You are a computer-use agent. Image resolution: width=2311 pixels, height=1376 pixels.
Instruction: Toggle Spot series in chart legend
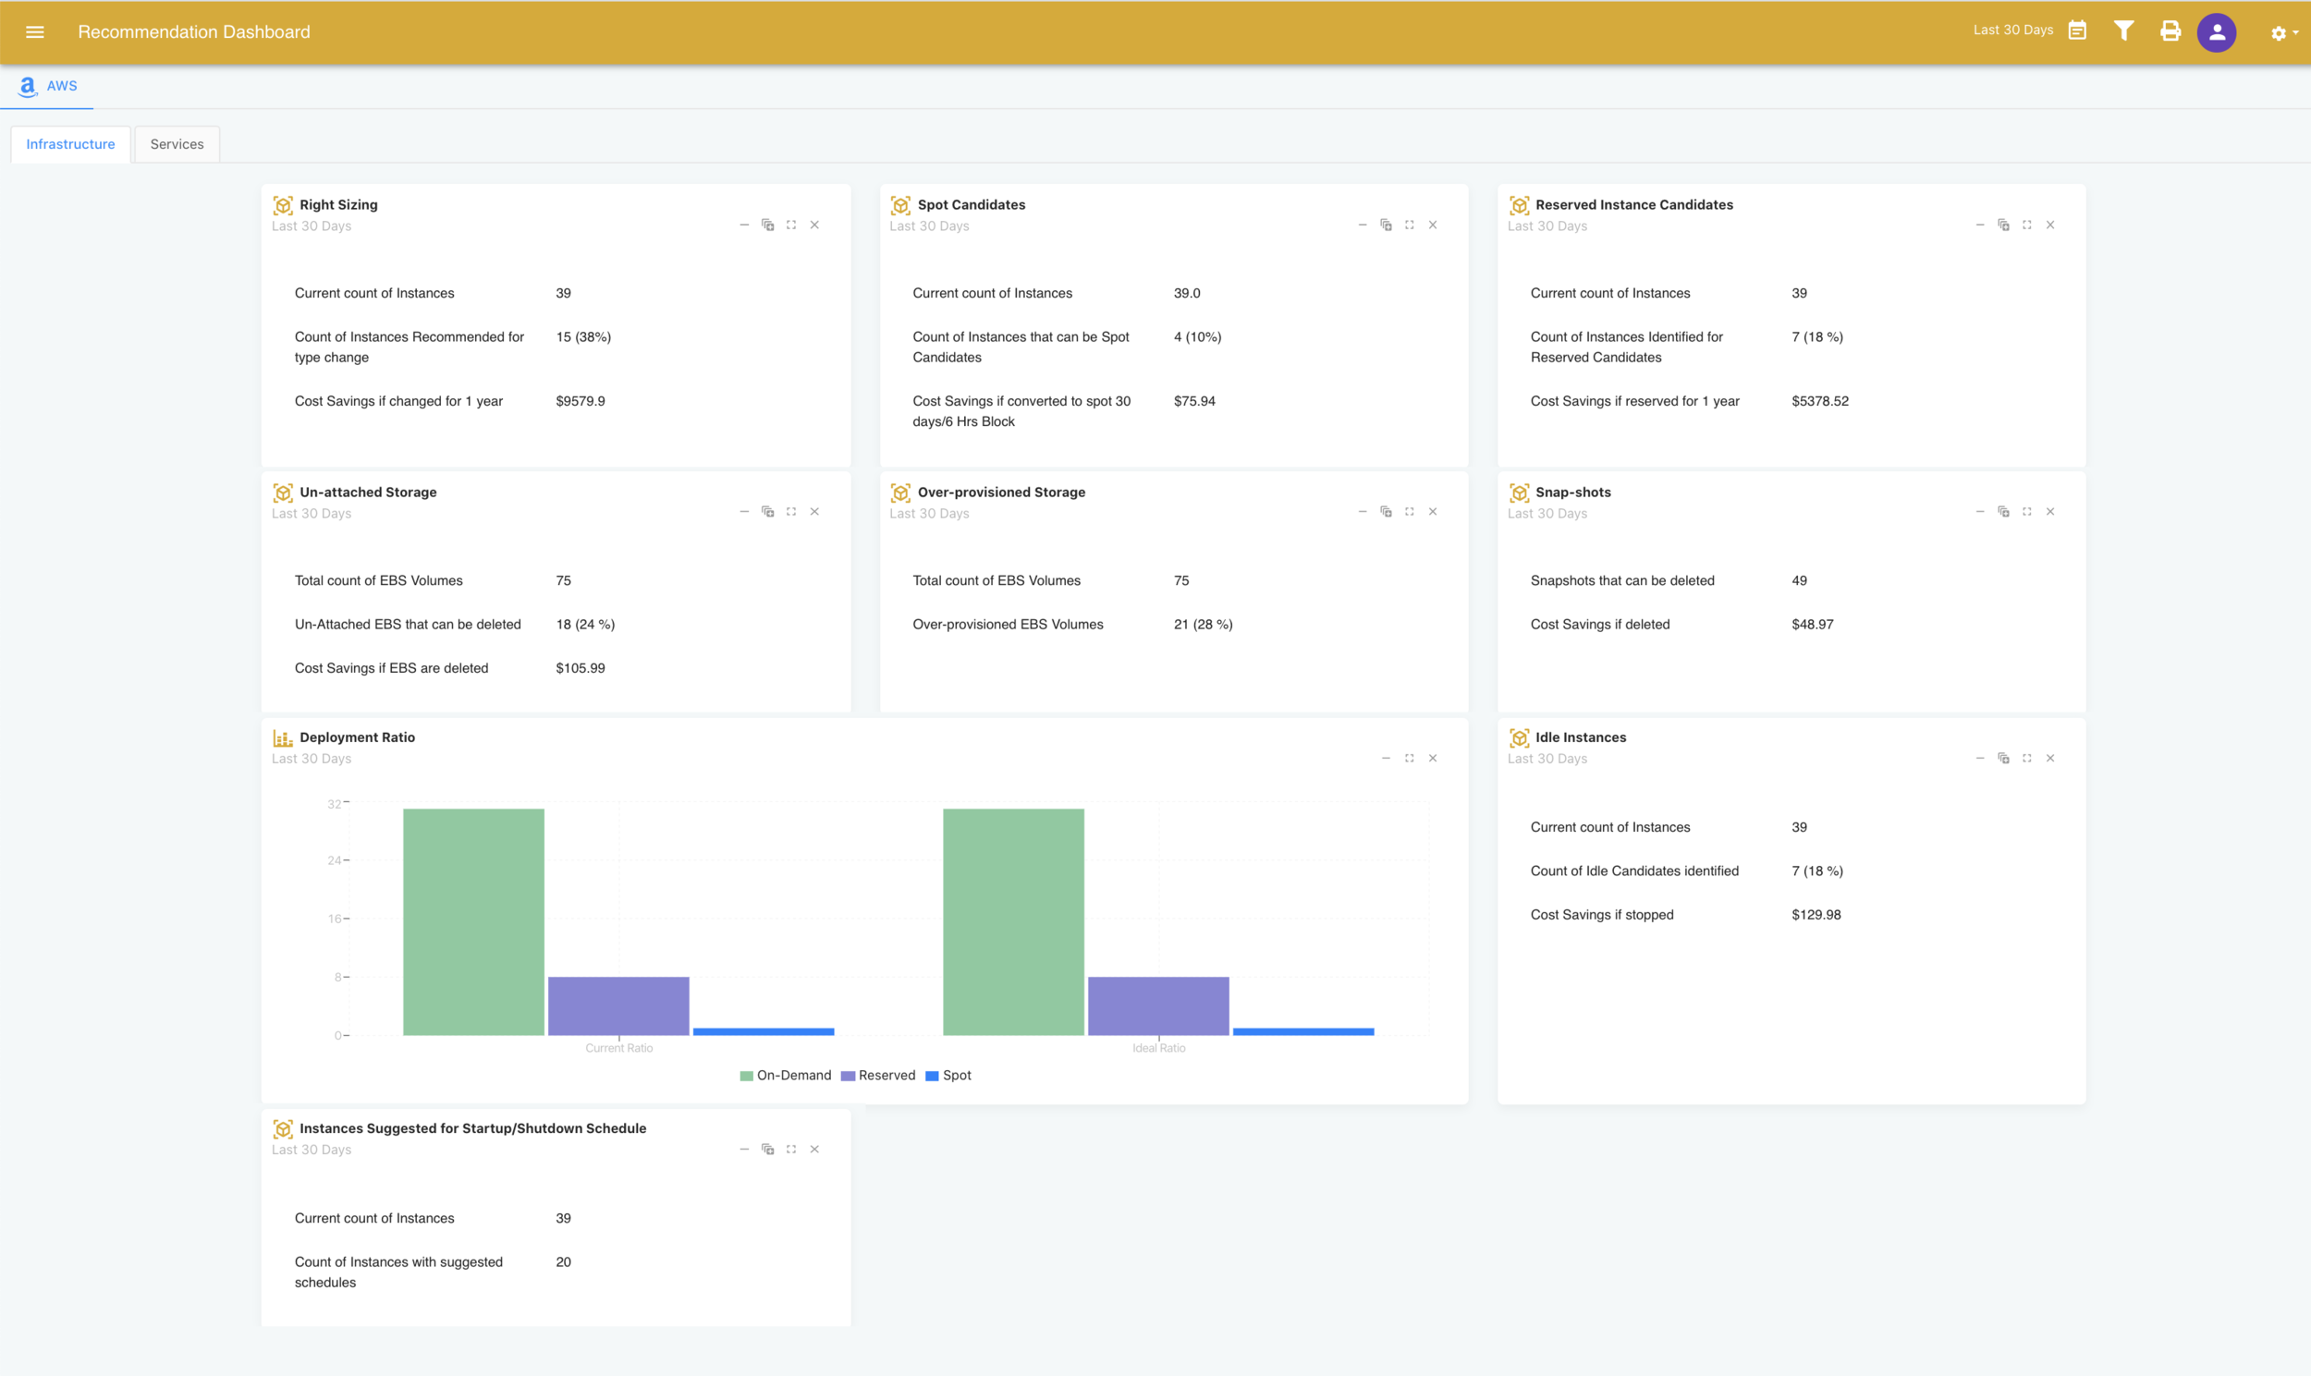948,1076
